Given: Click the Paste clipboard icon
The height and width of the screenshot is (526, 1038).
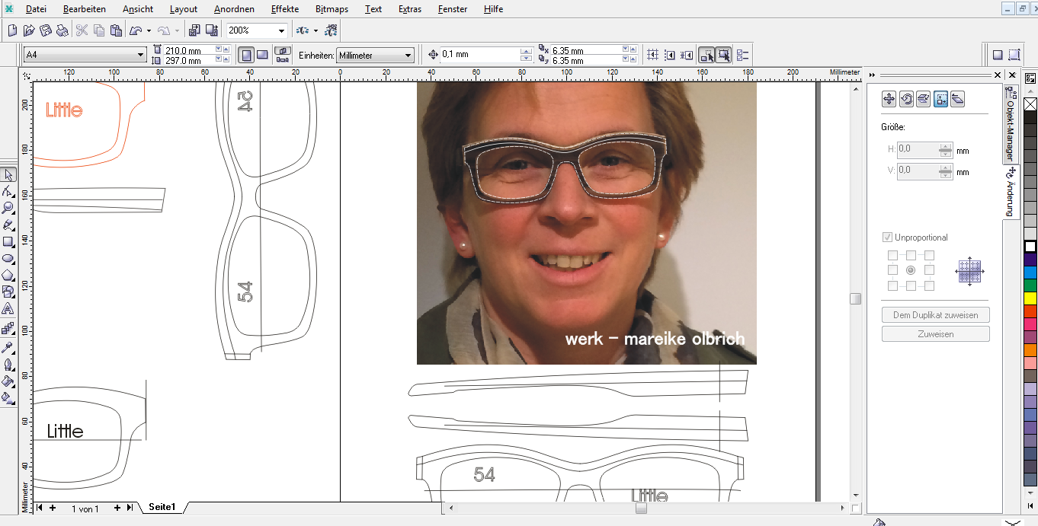Looking at the screenshot, I should pyautogui.click(x=116, y=30).
